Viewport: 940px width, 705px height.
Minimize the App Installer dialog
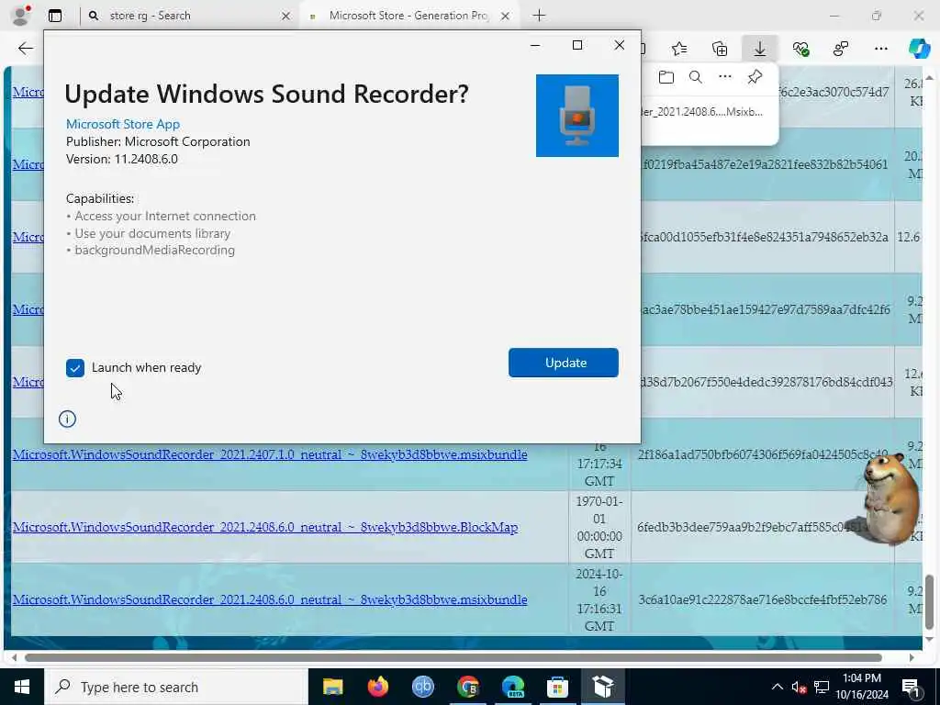click(535, 45)
